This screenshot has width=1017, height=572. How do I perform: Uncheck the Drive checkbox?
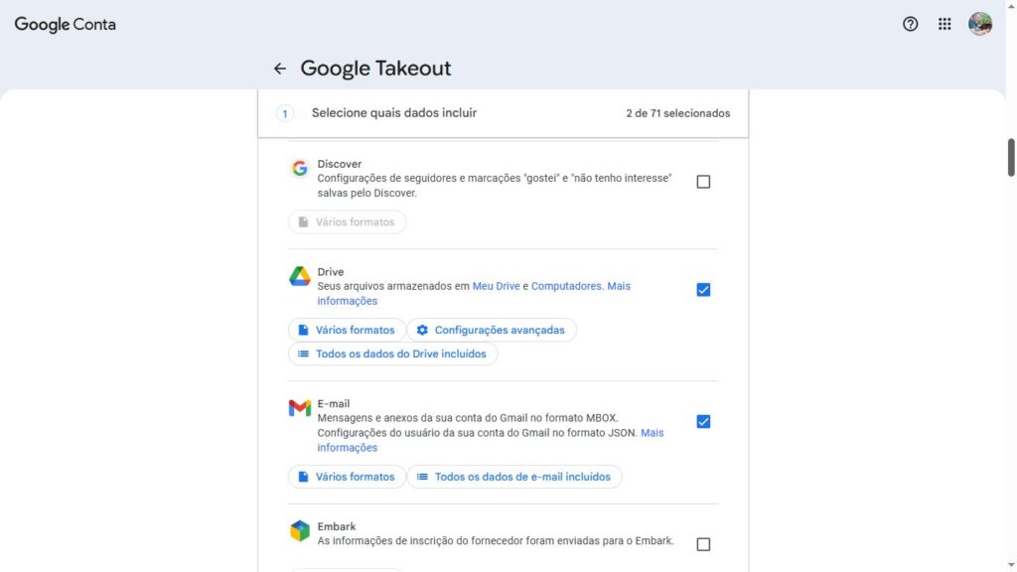click(703, 290)
